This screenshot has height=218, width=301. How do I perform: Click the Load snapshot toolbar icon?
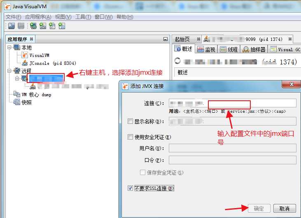point(12,26)
